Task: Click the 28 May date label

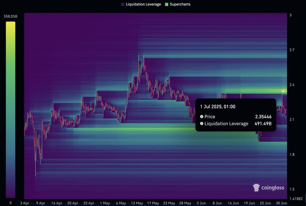Action: point(185,203)
